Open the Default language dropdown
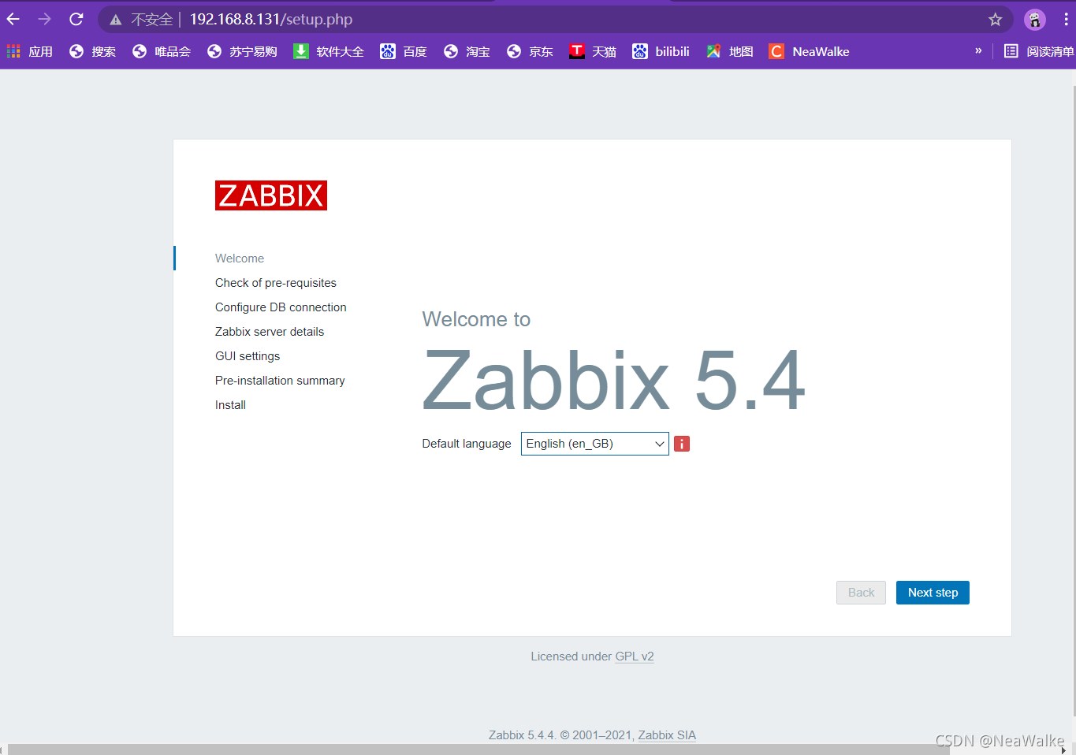 click(595, 444)
